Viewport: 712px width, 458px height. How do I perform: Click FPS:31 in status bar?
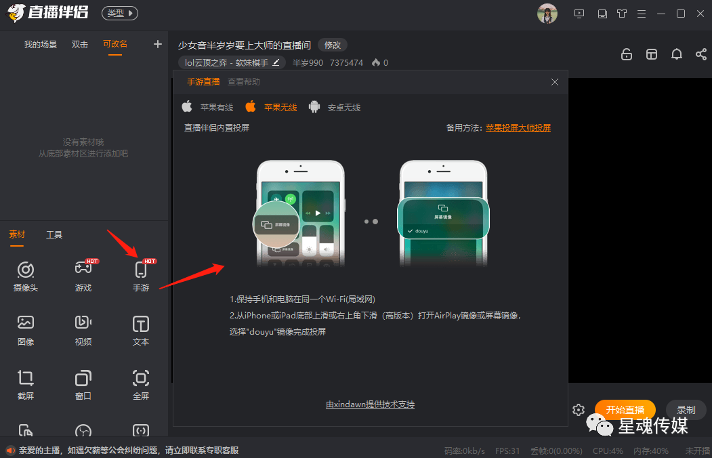tap(507, 451)
